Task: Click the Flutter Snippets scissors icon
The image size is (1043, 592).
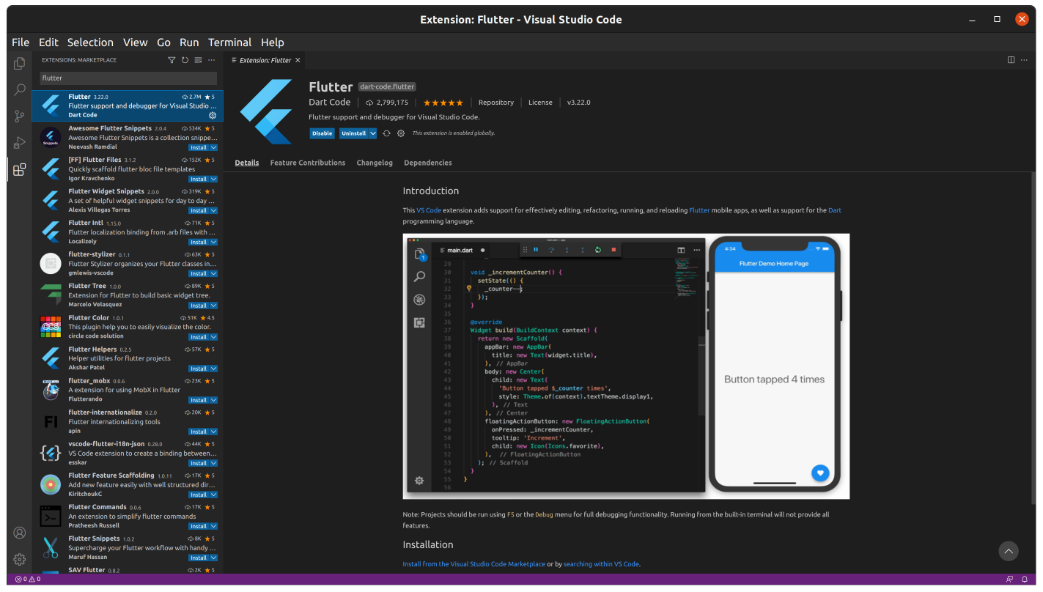Action: point(51,547)
